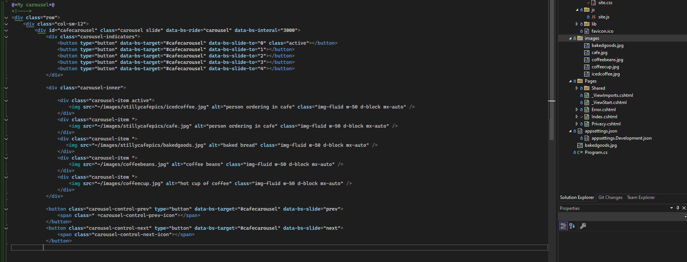The width and height of the screenshot is (687, 262).
Task: Click the JS icon beside site.js
Action: [x=594, y=17]
